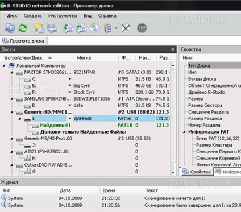The image size is (241, 212).
Task: Open the Диск menu
Action: point(12,16)
